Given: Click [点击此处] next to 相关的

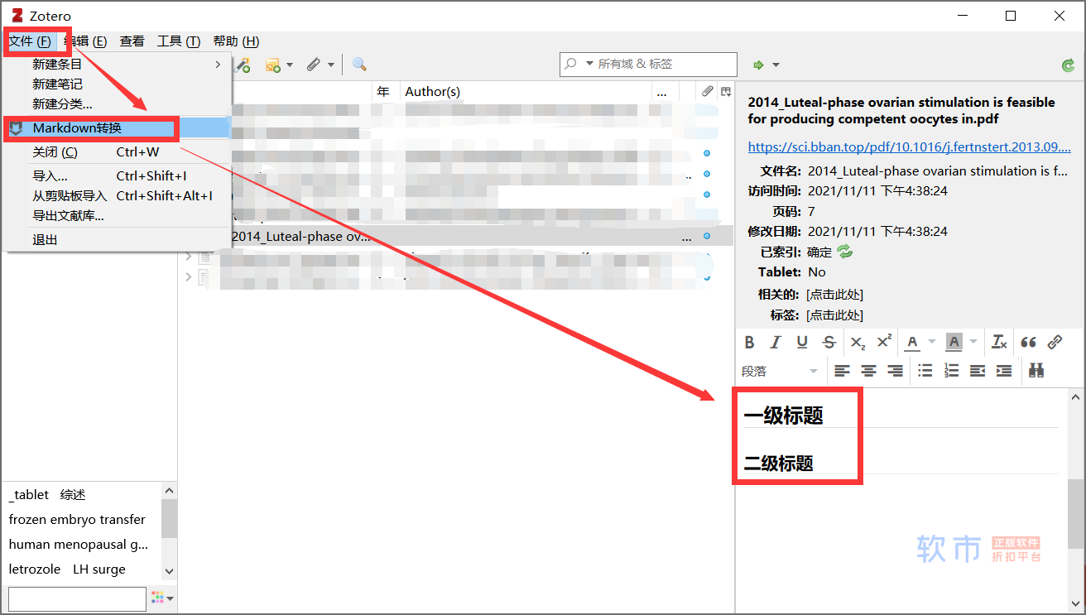Looking at the screenshot, I should [834, 295].
